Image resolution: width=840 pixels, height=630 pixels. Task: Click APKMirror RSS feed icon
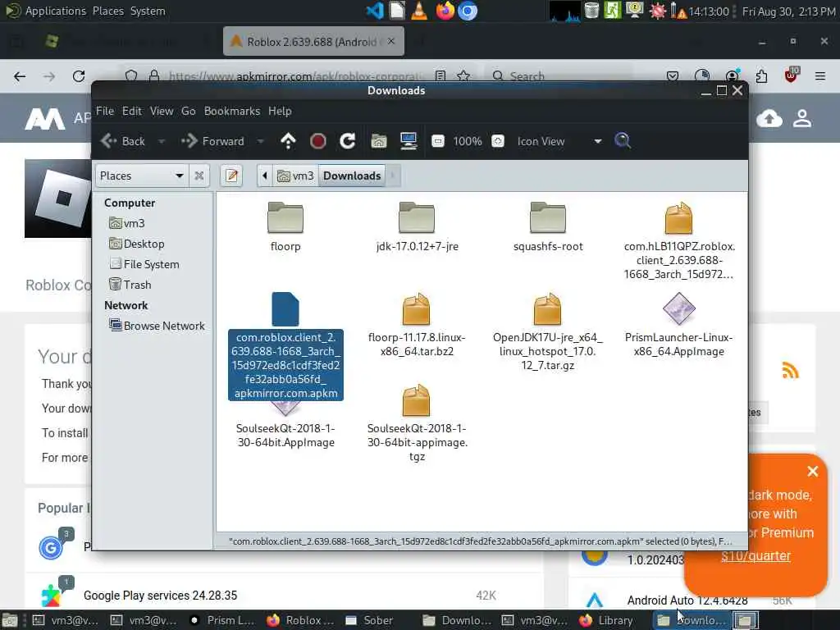click(x=790, y=370)
